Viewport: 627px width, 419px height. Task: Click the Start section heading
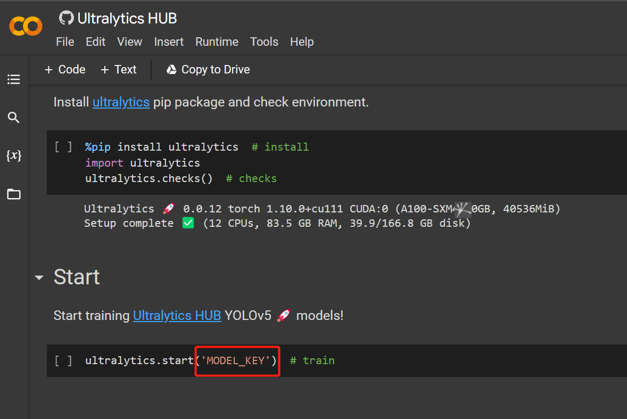[x=76, y=277]
